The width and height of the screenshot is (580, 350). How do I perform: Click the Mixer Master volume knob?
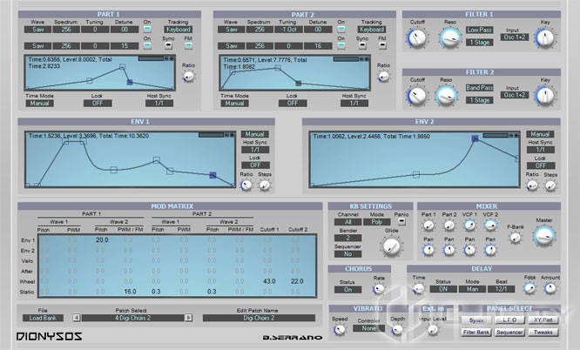click(x=544, y=236)
